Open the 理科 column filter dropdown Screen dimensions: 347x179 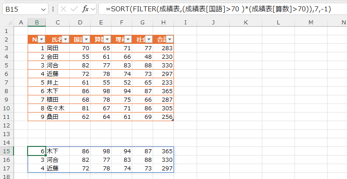point(128,39)
